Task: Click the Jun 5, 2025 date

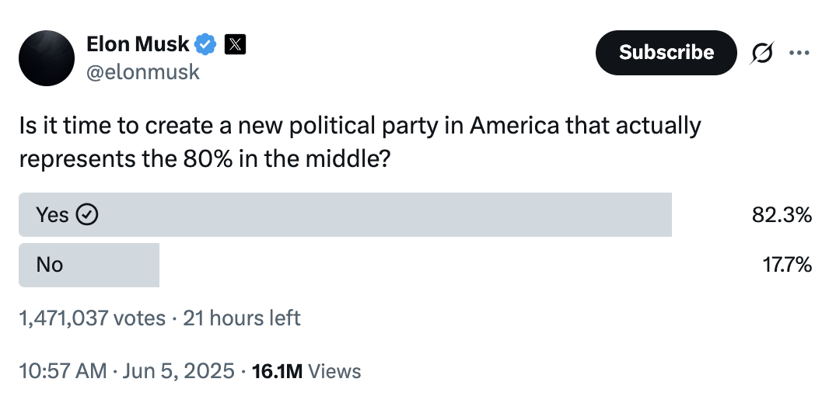Action: [177, 371]
